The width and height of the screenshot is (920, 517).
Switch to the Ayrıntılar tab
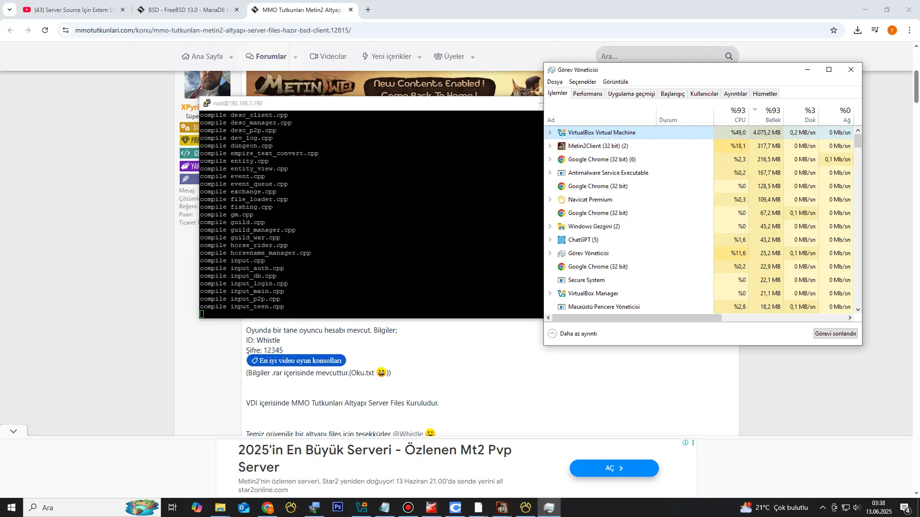point(735,94)
